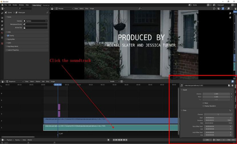Open the World properties red globe icon

[x=2, y=33]
